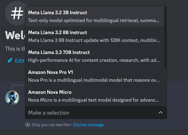Click the 128K context description line
Screen dimensions: 188x135
tap(94, 40)
